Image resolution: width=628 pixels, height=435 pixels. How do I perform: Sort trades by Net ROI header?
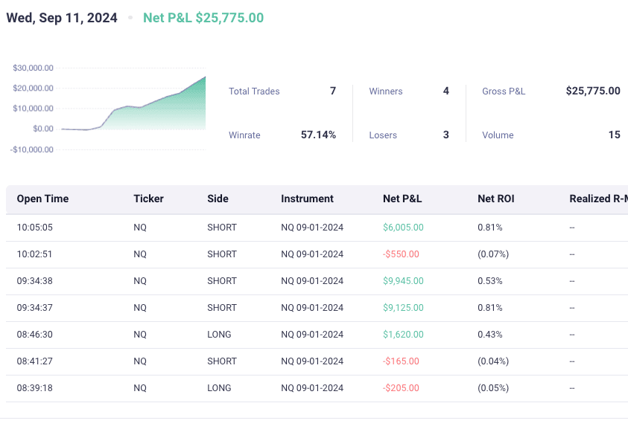tap(496, 199)
